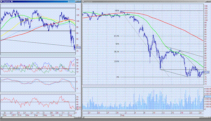
Task: Click left scroll arrow in right chart scrollbar
Action: click(83, 117)
